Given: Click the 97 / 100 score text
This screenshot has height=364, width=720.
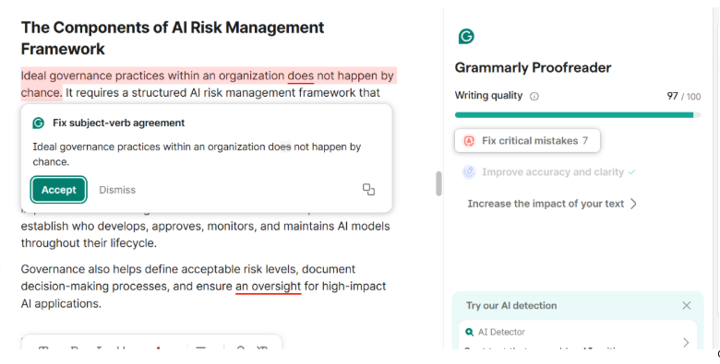Looking at the screenshot, I should [684, 96].
